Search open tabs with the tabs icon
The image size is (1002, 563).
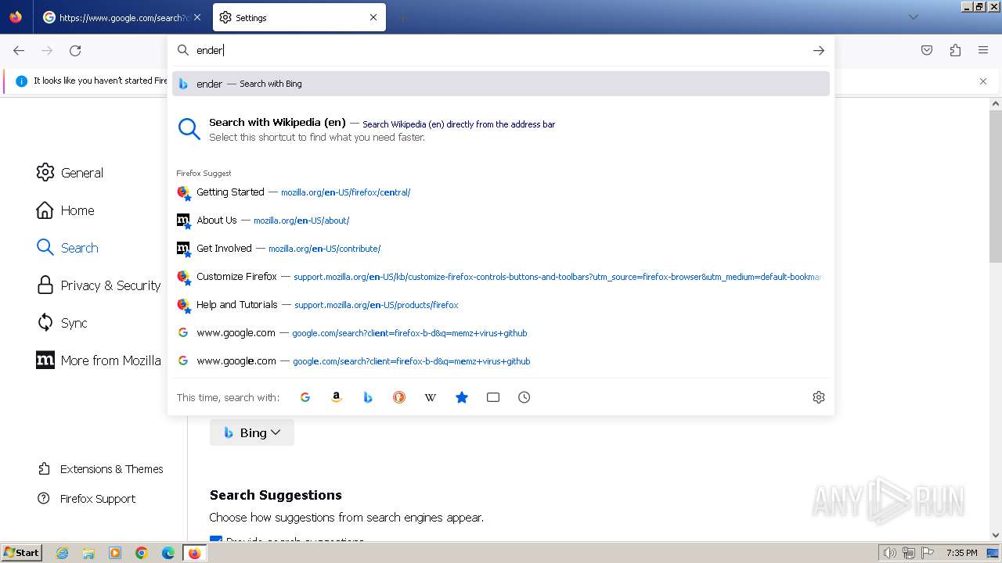pyautogui.click(x=493, y=397)
